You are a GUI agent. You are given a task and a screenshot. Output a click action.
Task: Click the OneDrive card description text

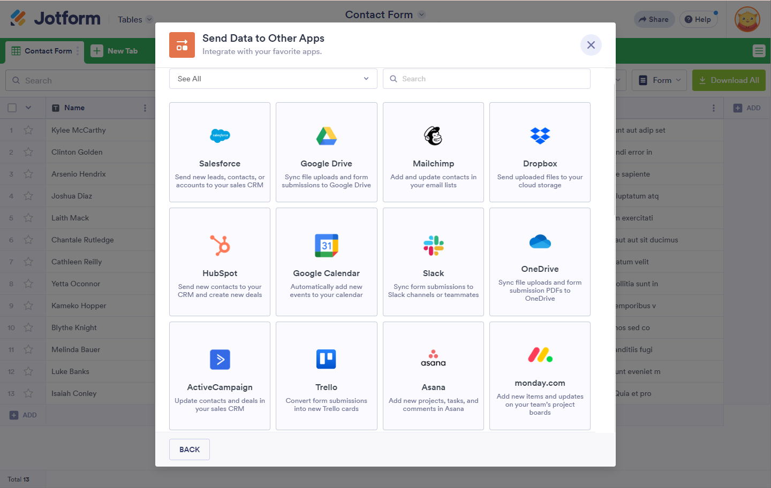coord(540,291)
